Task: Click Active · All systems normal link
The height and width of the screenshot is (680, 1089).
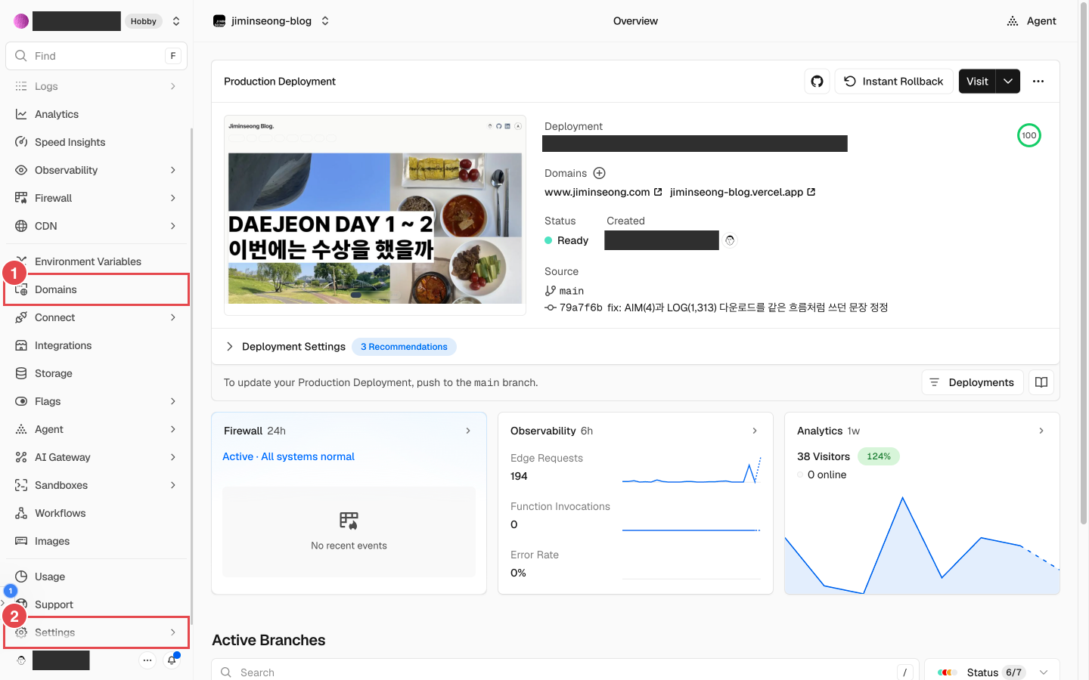Action: 288,456
